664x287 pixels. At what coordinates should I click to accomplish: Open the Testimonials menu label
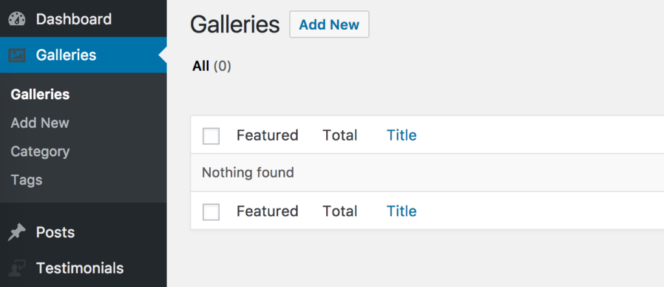click(80, 268)
